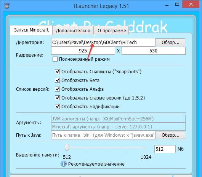Maximize the TLauncher window

[x=177, y=5]
